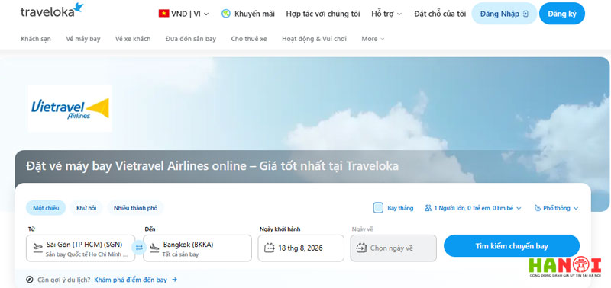This screenshot has width=611, height=288.
Task: Swap origin and destination airports
Action: [139, 248]
